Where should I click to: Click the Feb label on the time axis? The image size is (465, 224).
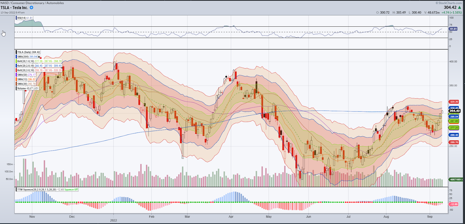click(x=152, y=217)
